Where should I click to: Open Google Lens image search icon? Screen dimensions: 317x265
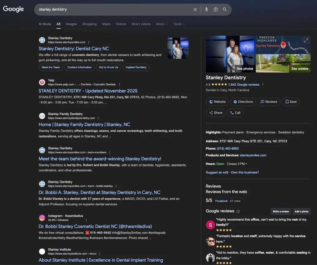[216, 9]
